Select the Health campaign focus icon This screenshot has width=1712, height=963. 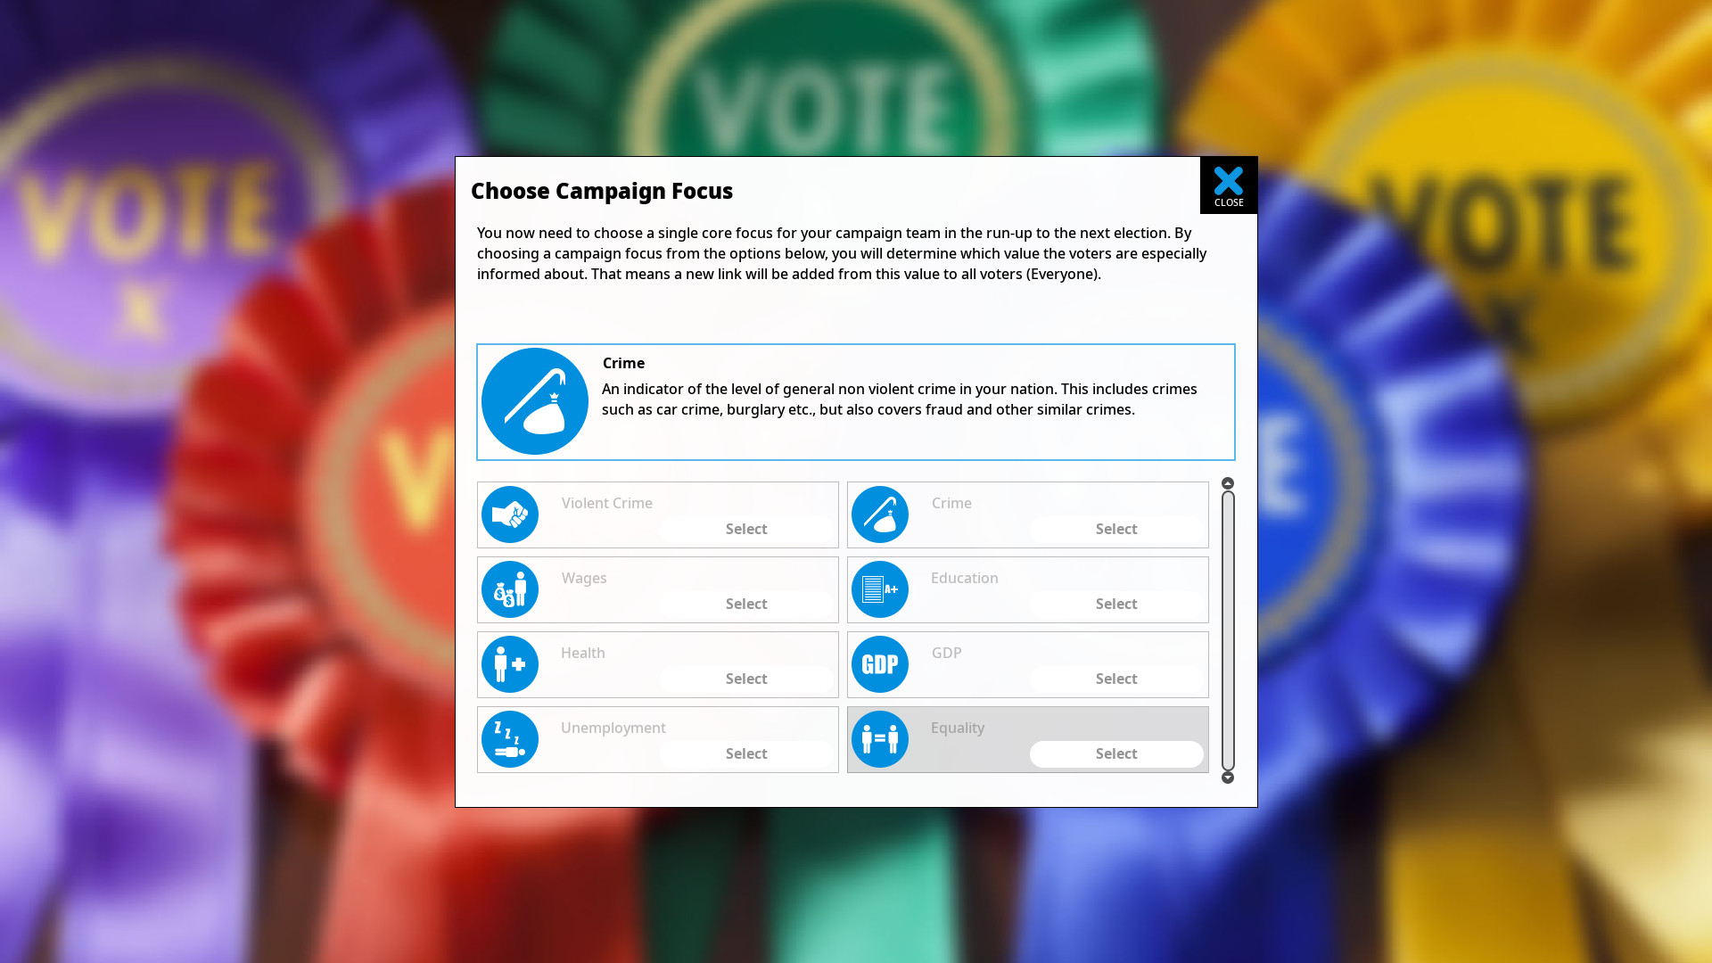point(508,664)
